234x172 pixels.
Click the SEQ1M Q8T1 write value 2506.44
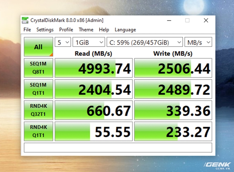[x=173, y=68]
